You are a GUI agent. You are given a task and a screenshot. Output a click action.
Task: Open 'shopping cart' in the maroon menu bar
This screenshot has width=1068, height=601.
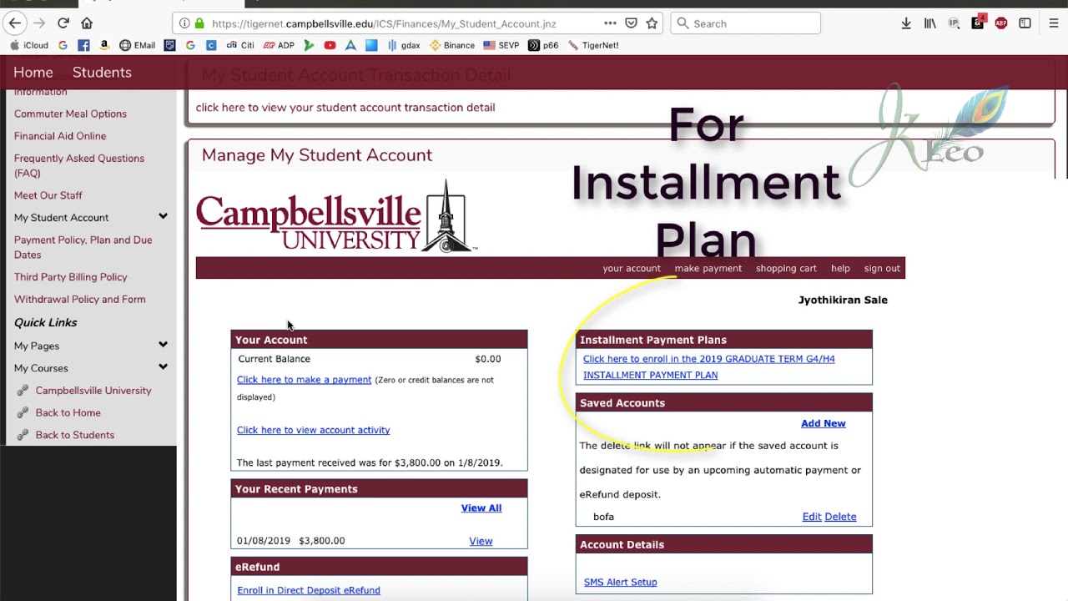pyautogui.click(x=786, y=268)
